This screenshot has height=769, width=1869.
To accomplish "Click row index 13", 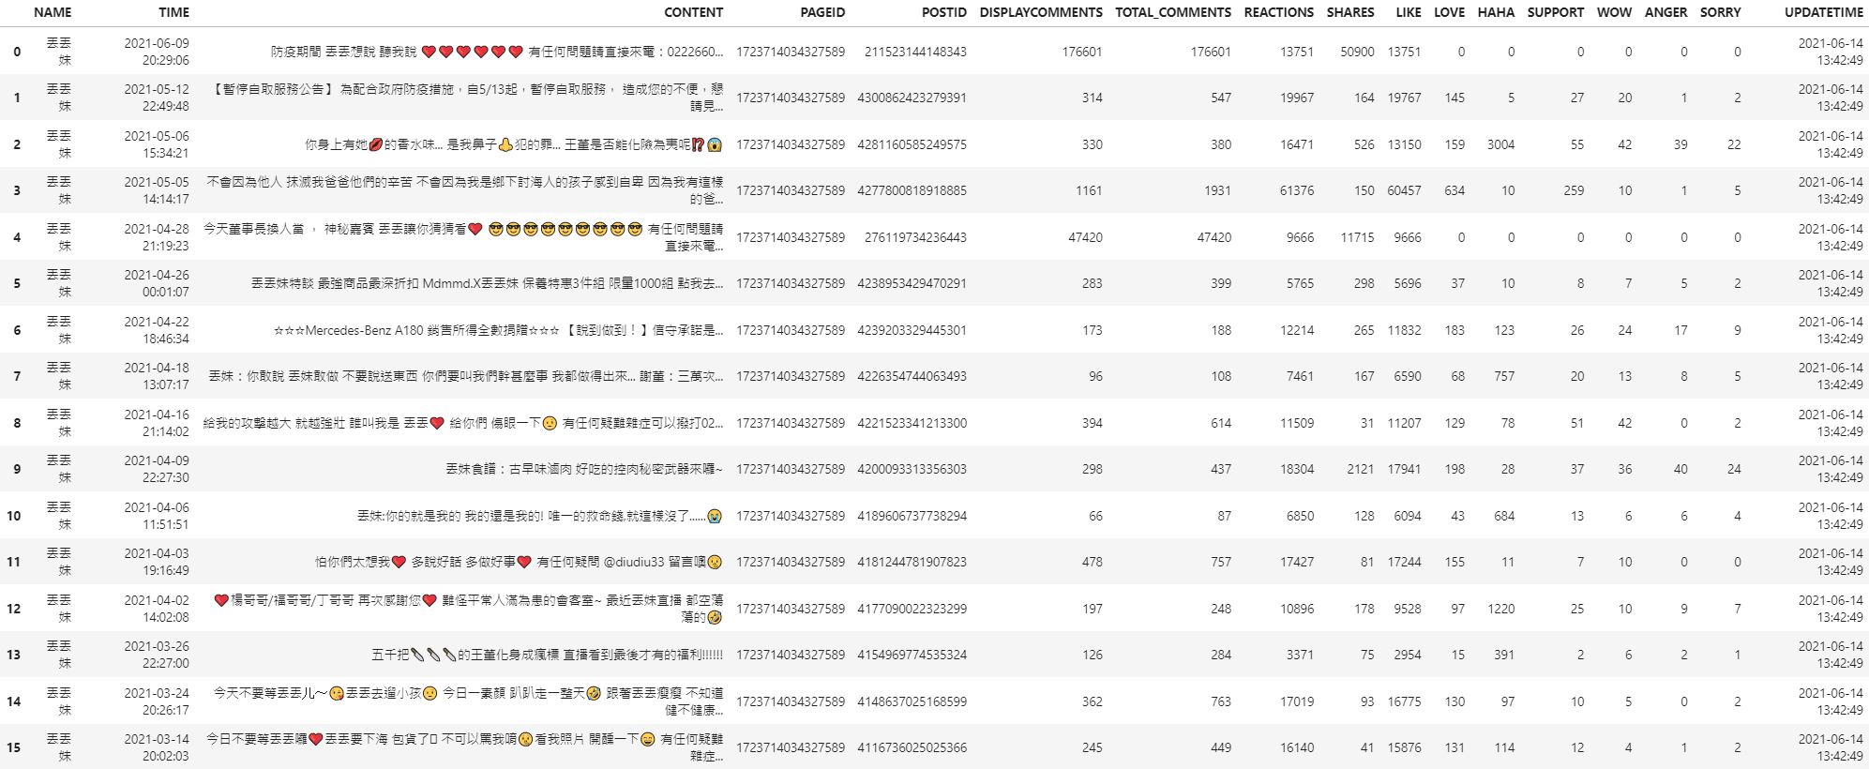I will coord(14,655).
